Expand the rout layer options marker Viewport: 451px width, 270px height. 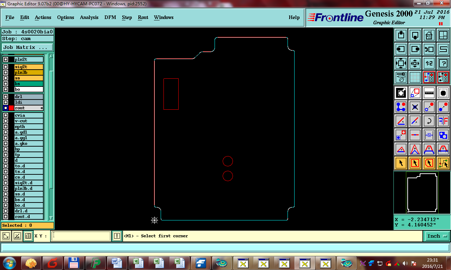tap(42, 108)
